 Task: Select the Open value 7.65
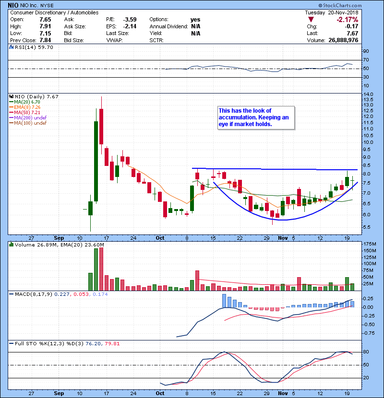(45, 20)
